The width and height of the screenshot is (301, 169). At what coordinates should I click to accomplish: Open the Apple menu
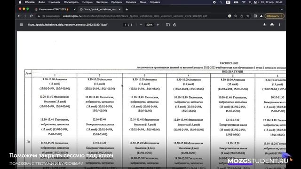pos(20,2)
